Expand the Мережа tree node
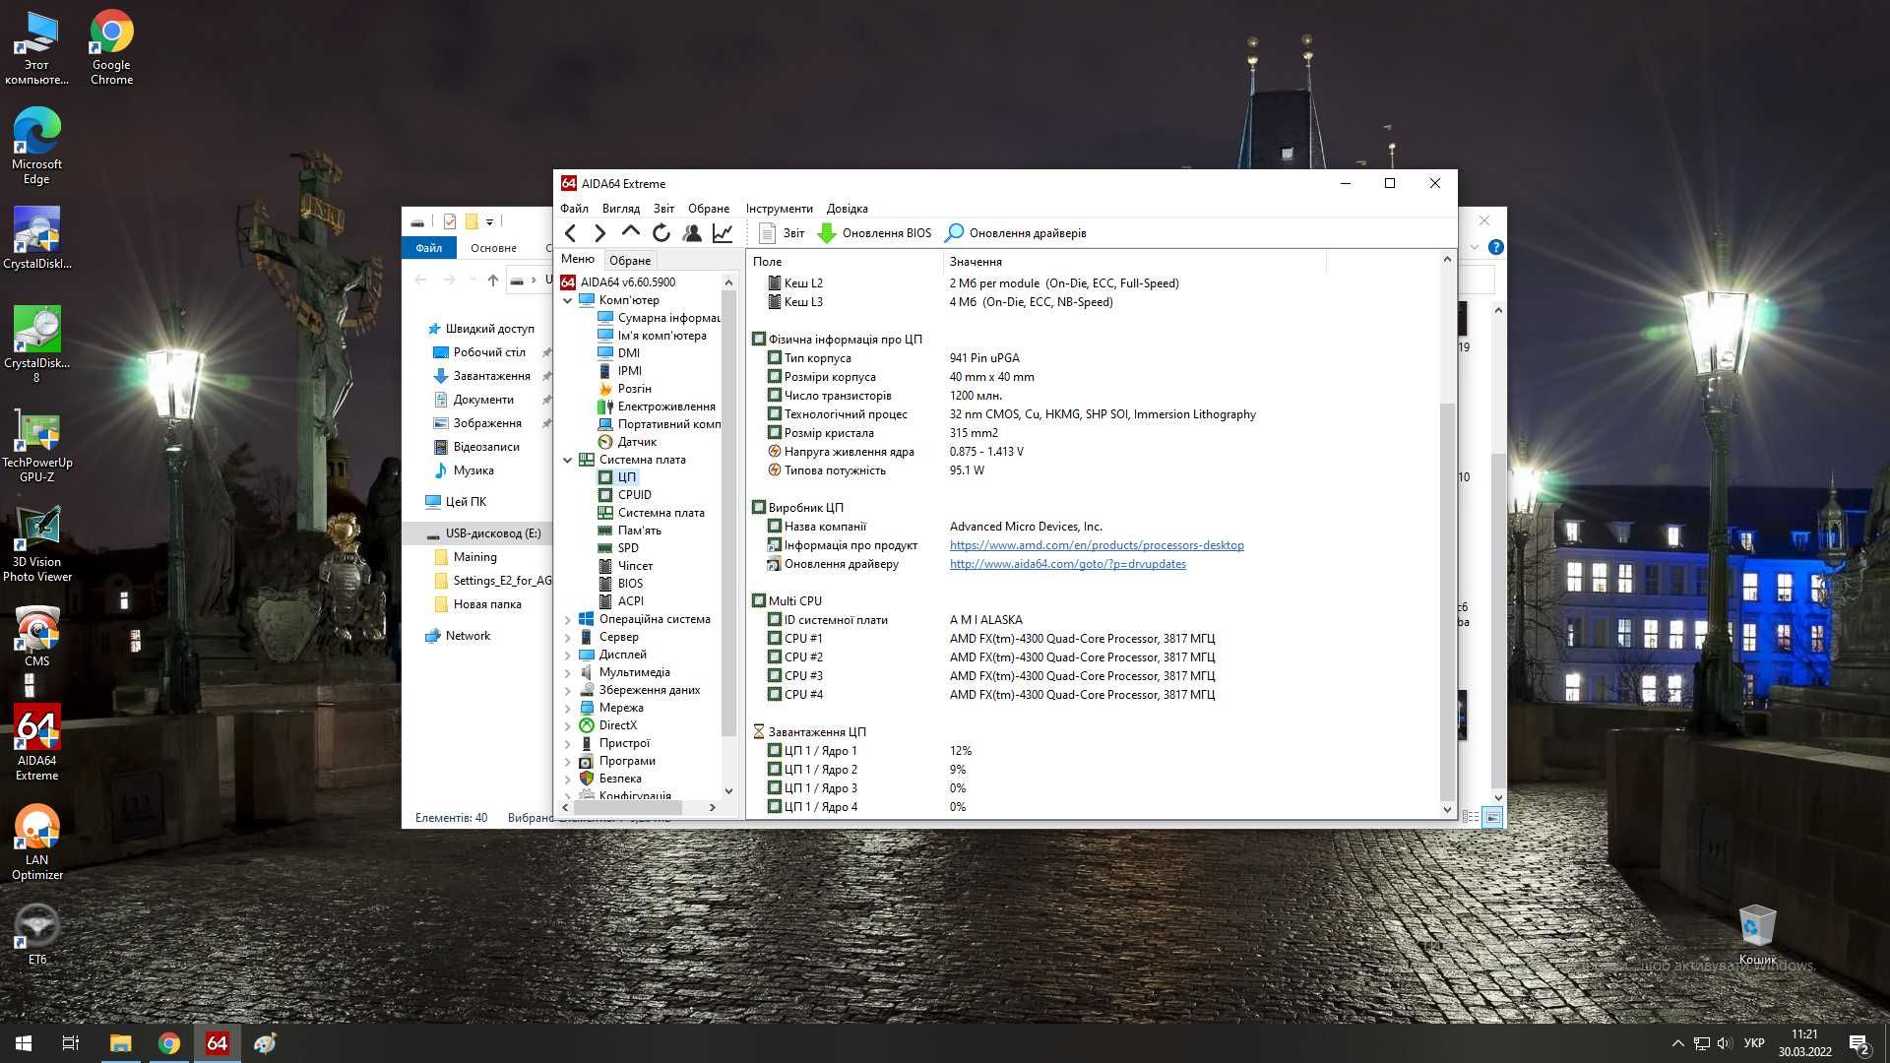This screenshot has width=1890, height=1063. tap(568, 708)
